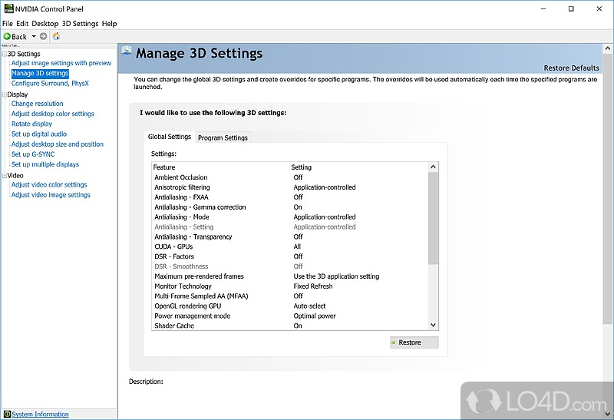Viewport: 614px width, 420px height.
Task: Open the Back history dropdown arrow
Action: pos(34,36)
